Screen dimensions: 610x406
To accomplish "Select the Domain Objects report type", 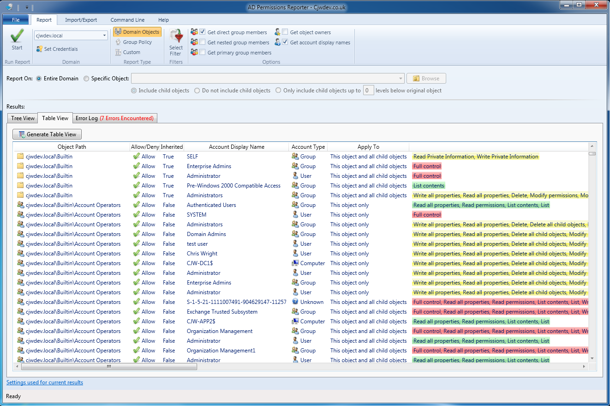I will click(x=137, y=32).
